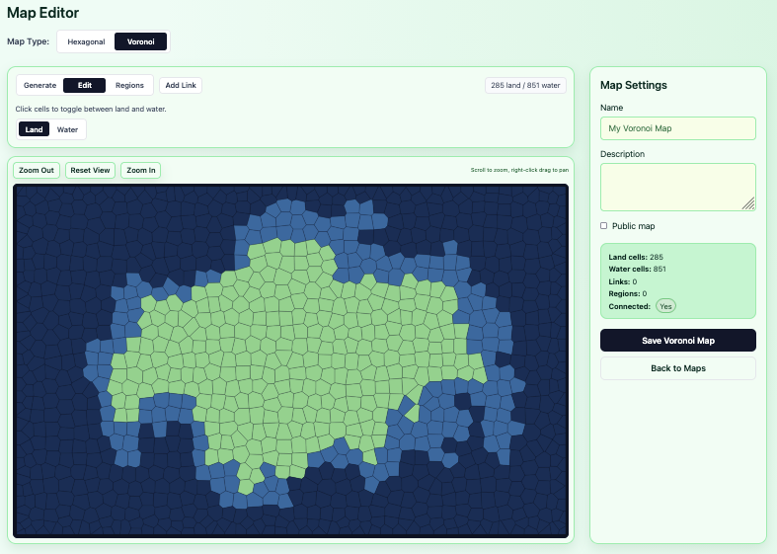
Task: Click the isolated green land cell in the southeast shallows
Action: [413, 413]
